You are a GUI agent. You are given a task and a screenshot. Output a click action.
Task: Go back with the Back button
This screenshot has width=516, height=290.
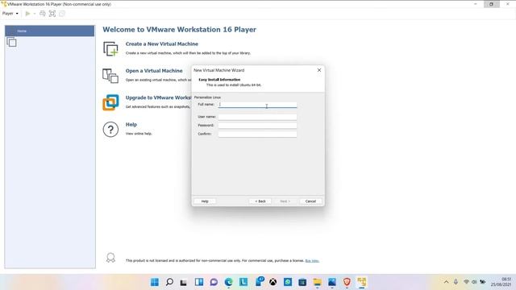point(260,201)
